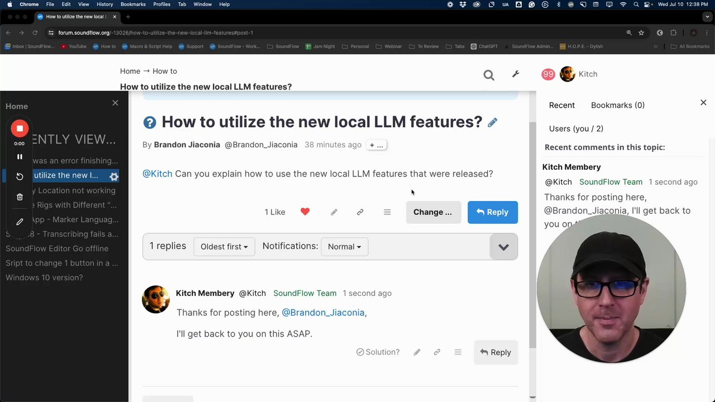Open the All Bookmarks folder
This screenshot has height=402, width=715.
tap(690, 46)
